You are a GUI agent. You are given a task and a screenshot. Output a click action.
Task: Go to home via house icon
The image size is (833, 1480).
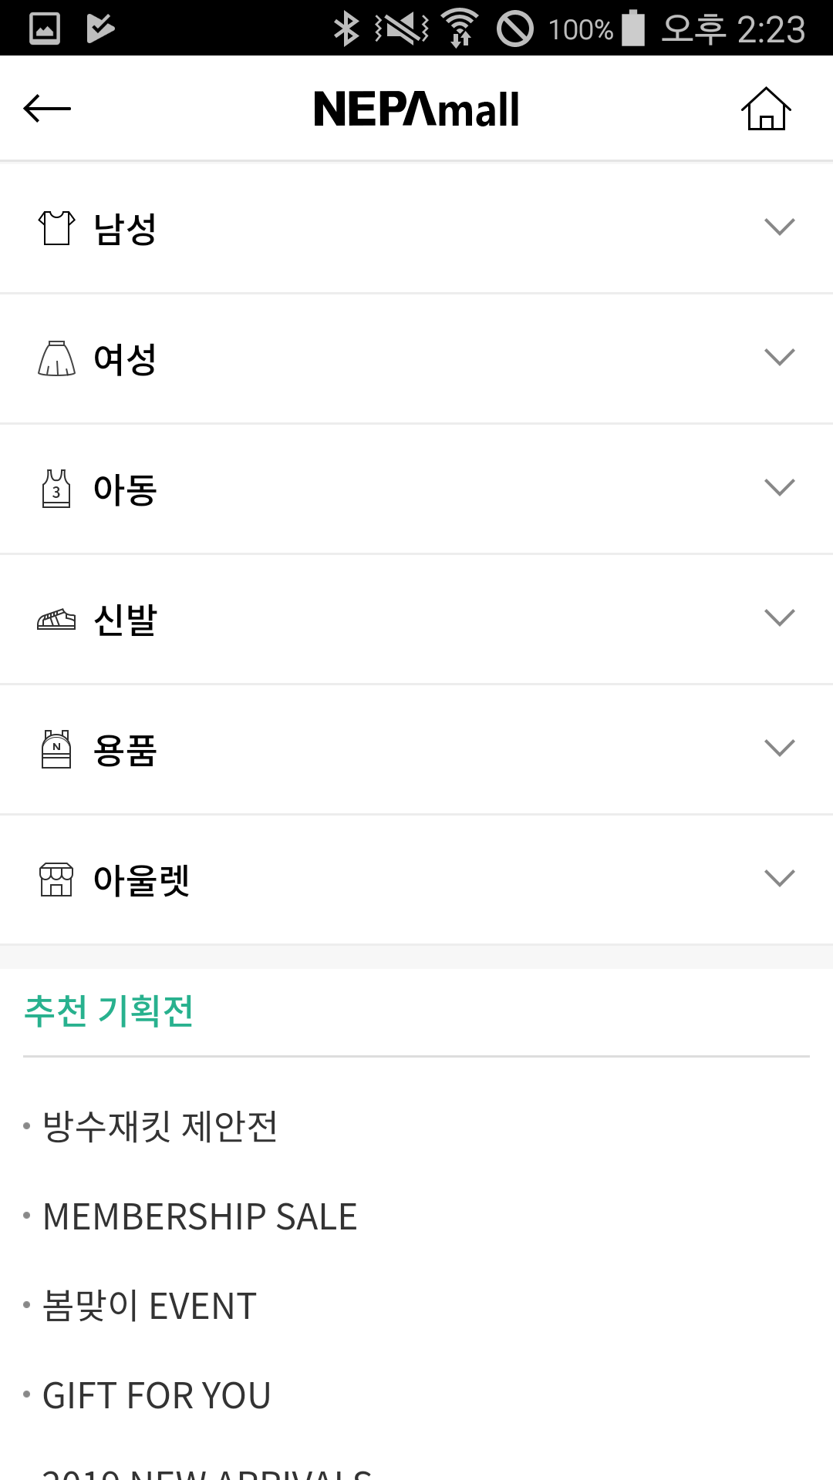point(766,109)
